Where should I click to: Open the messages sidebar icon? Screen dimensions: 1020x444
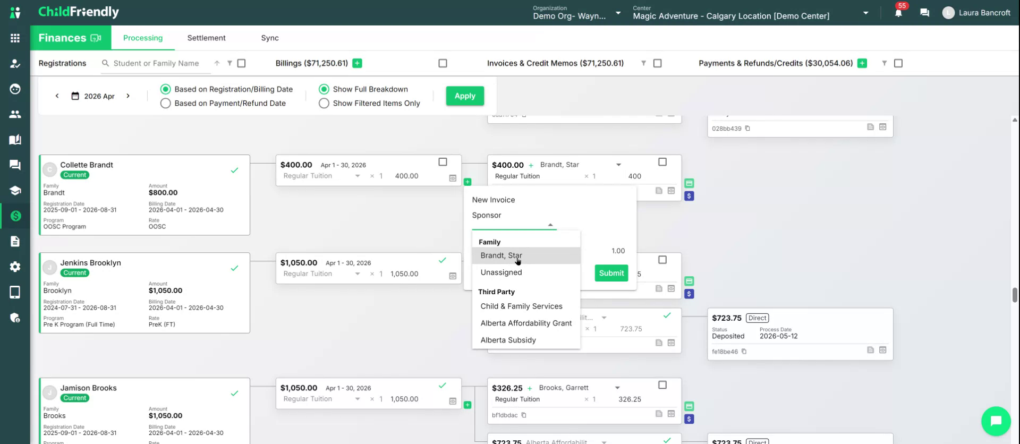[x=15, y=165]
